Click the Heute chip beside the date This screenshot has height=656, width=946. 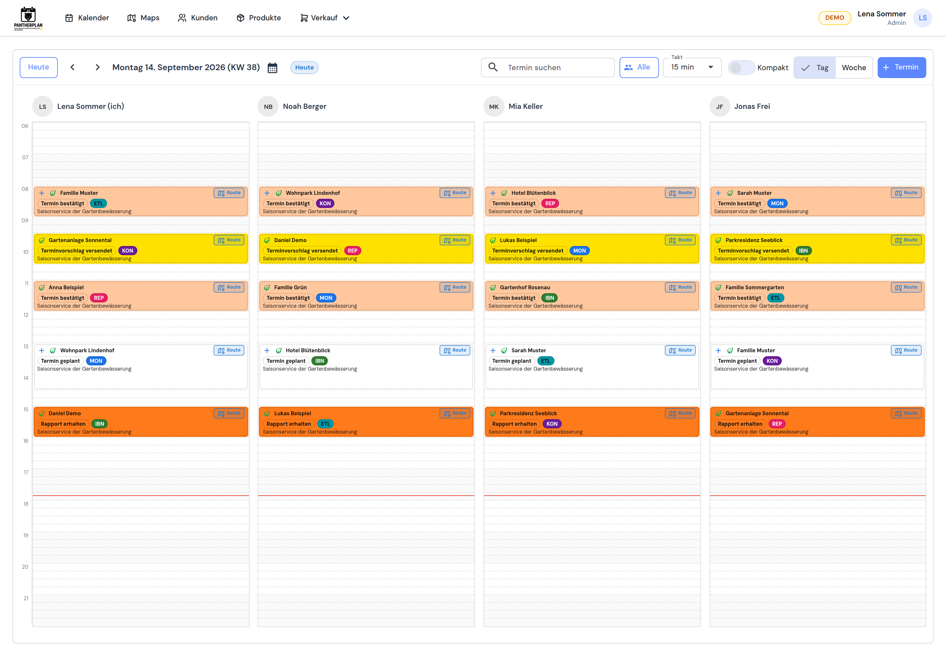pos(304,68)
